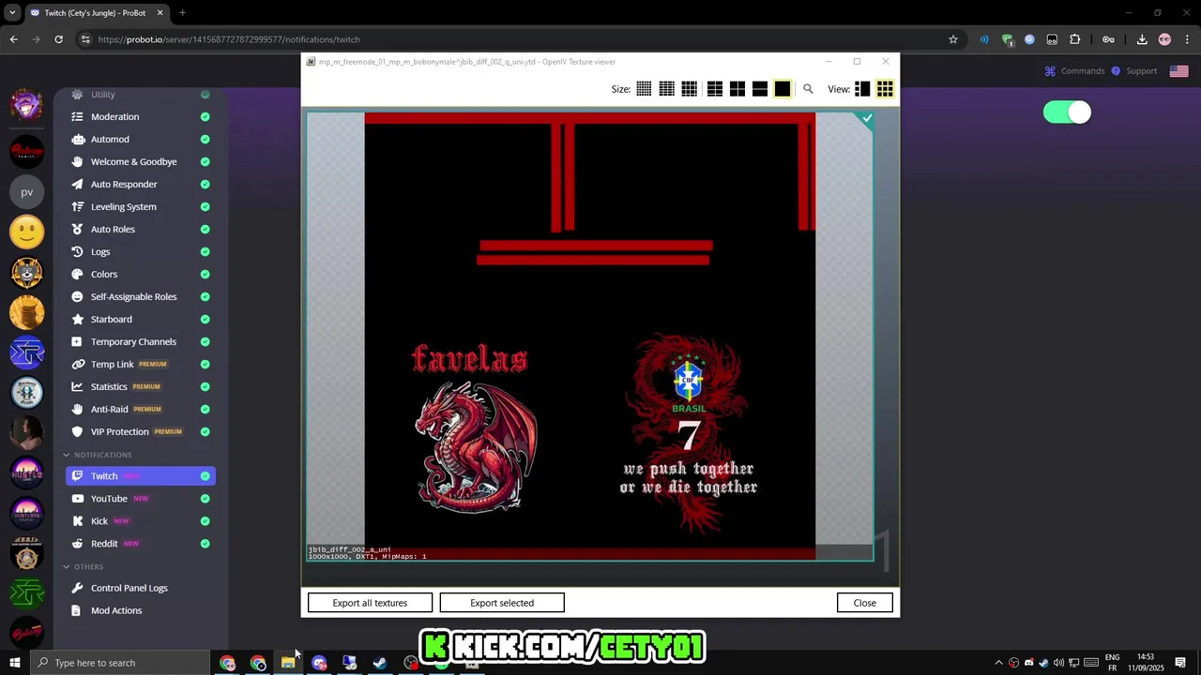
Task: Click the Twitch icon in ProBot sidebar
Action: pos(78,476)
